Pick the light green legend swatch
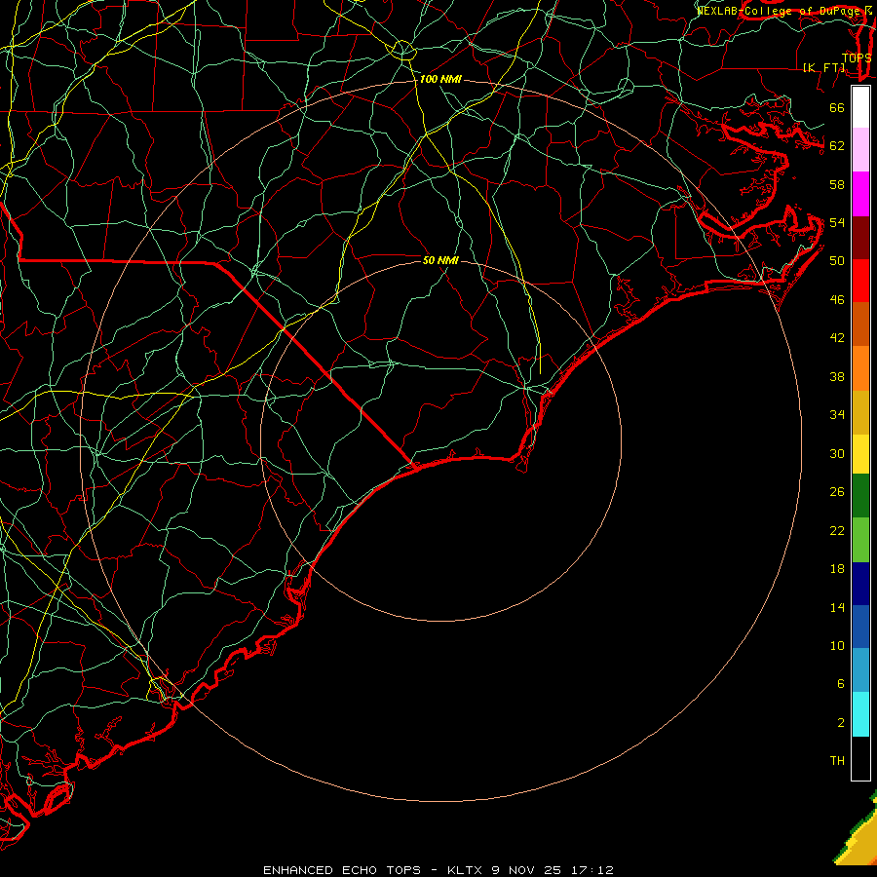Image resolution: width=877 pixels, height=877 pixels. click(x=860, y=540)
